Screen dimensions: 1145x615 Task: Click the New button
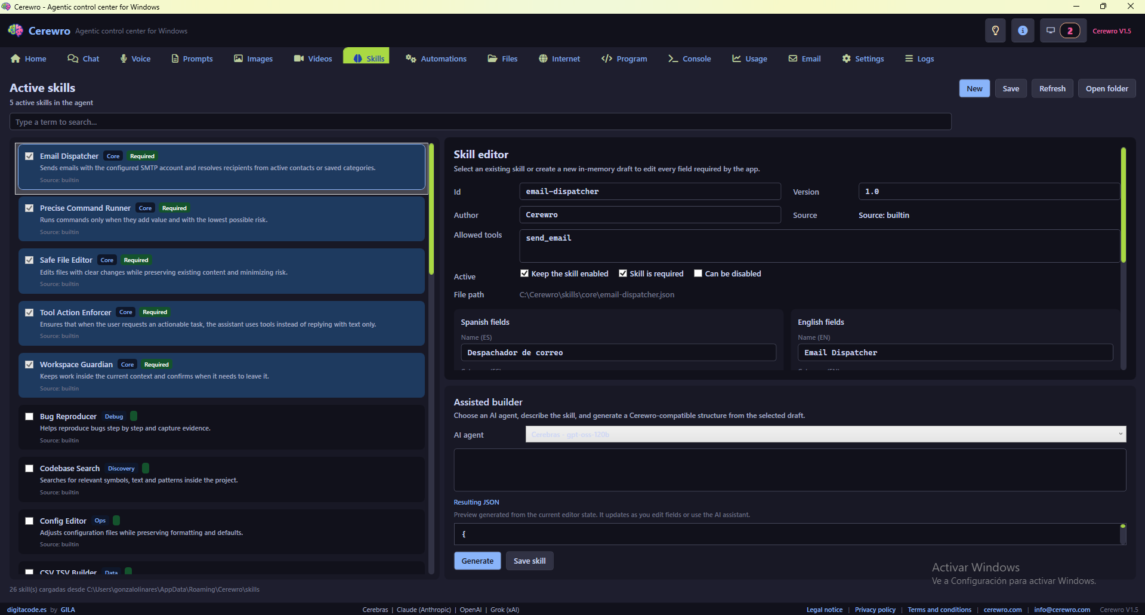click(x=974, y=88)
